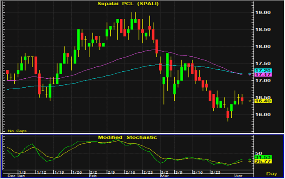Image resolution: width=285 pixels, height=179 pixels.
Task: Click the cyan 17.20 moving average tag
Action: (260, 71)
